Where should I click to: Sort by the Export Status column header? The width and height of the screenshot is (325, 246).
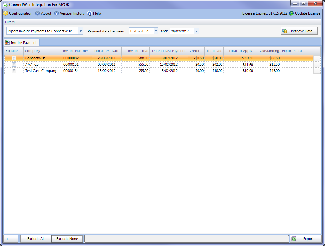click(x=297, y=51)
